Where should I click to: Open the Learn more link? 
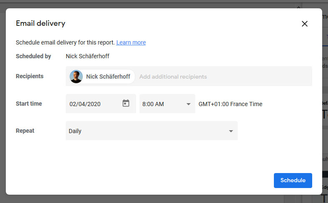tap(131, 42)
